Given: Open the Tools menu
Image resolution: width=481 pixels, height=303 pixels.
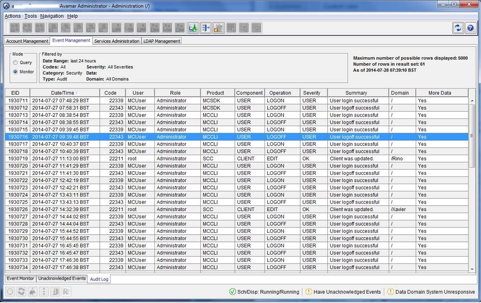Looking at the screenshot, I should 30,16.
